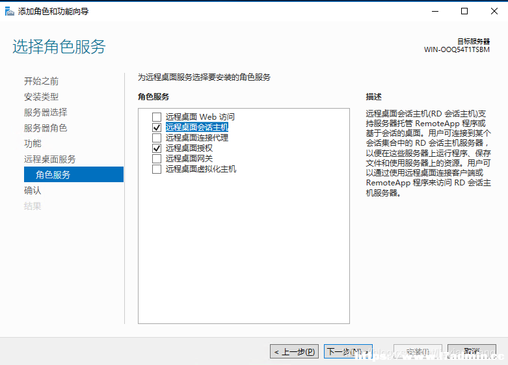
Task: Select 远程桌面网关 label
Action: tap(189, 159)
